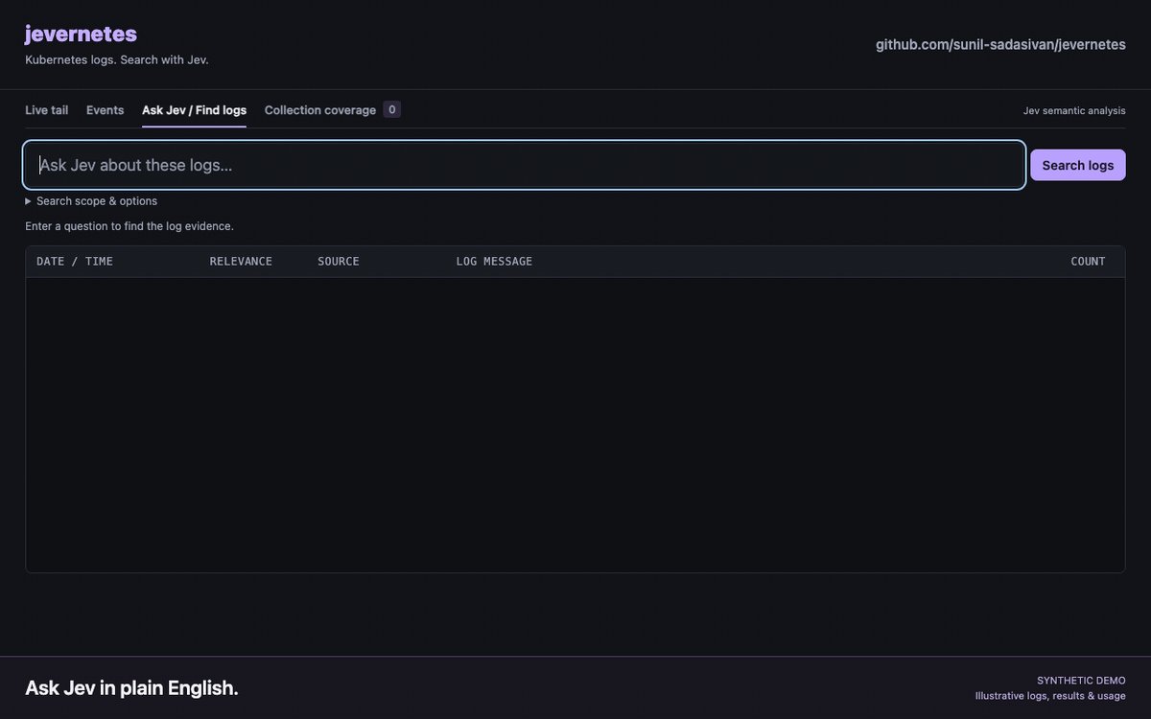The width and height of the screenshot is (1151, 719).
Task: Click the Jev semantic analysis label
Action: [x=1074, y=111]
